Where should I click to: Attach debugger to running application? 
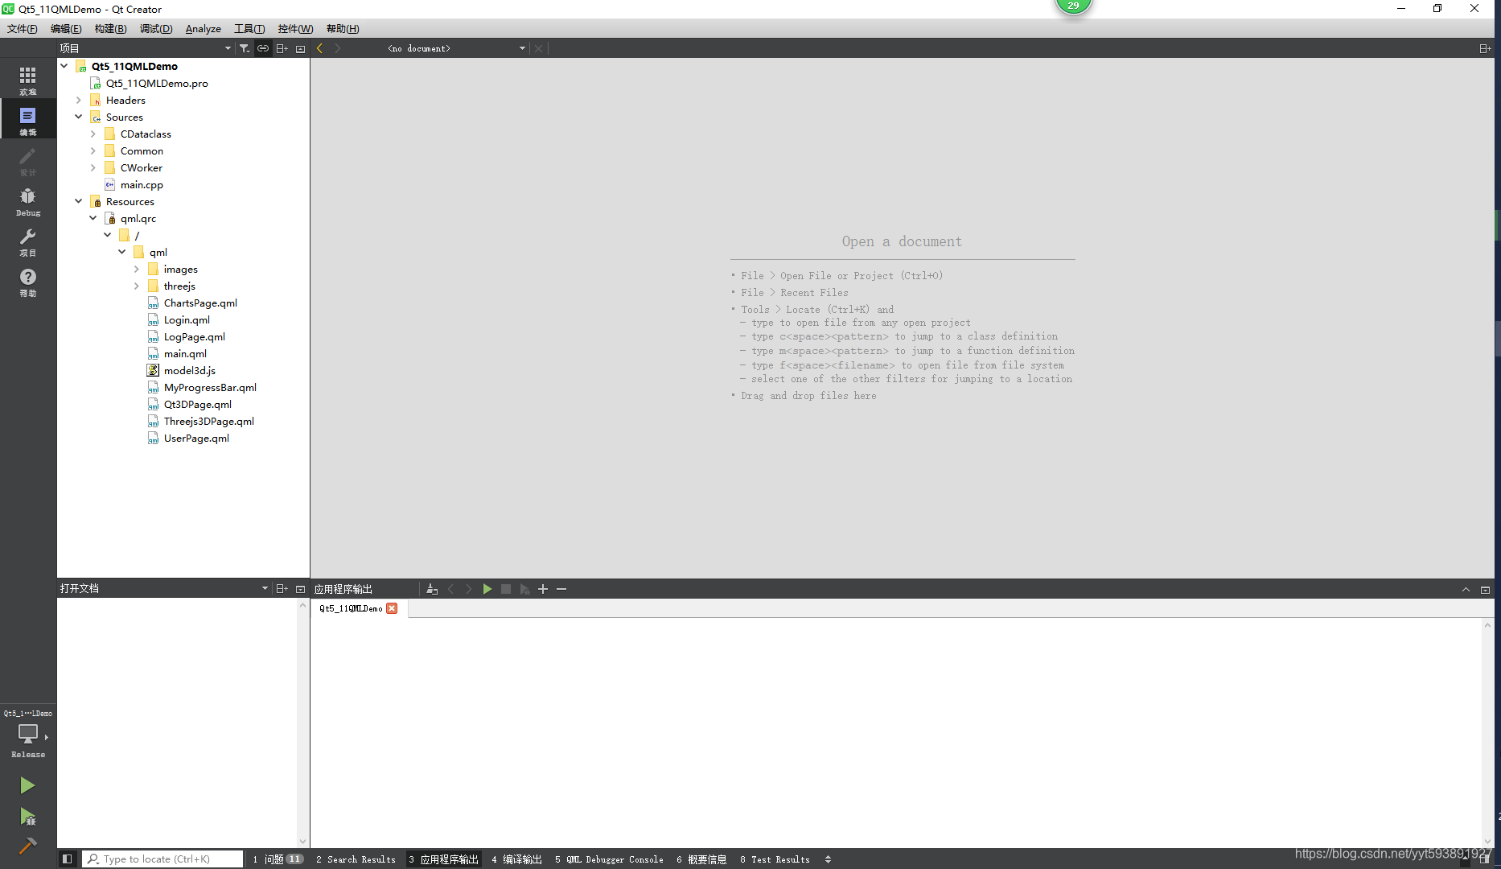click(x=524, y=589)
